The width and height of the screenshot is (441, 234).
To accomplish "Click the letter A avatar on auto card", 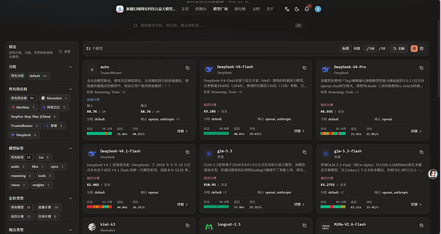I will coord(92,69).
